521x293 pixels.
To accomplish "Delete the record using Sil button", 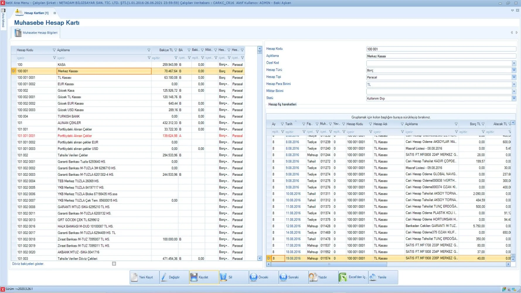I will click(230, 277).
